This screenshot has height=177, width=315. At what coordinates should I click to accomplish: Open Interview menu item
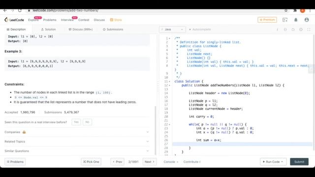[67, 20]
